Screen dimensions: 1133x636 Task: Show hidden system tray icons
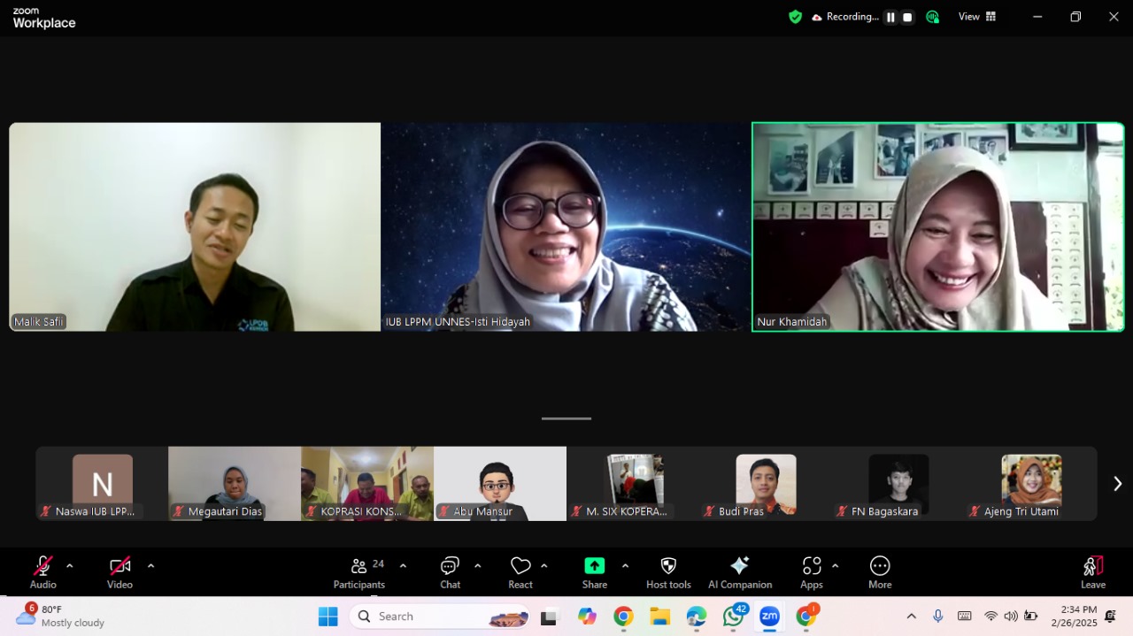[x=911, y=617]
